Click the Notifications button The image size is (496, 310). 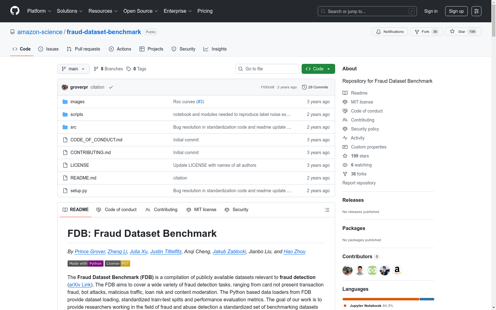[390, 32]
